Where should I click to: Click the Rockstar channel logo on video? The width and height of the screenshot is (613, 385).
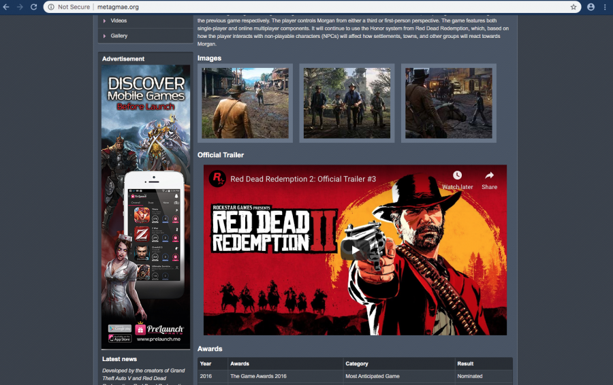217,179
